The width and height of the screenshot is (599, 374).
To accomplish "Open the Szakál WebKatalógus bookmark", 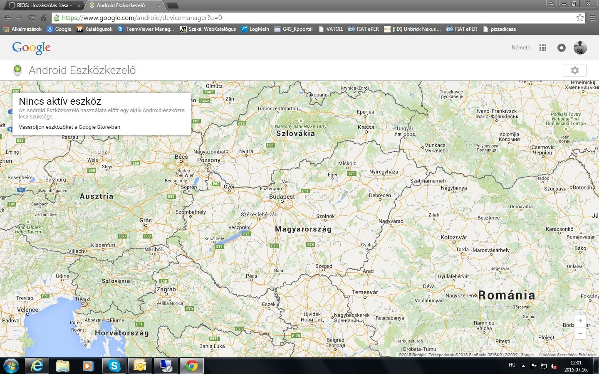I will coord(208,29).
